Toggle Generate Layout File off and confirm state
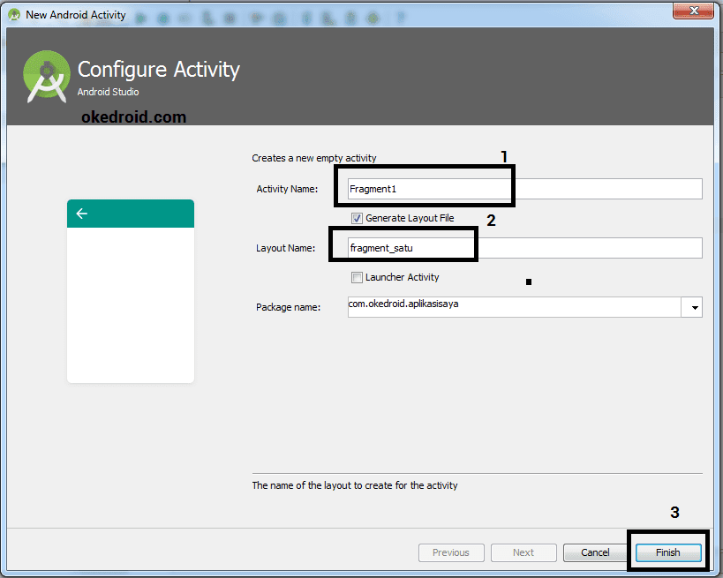 tap(357, 218)
